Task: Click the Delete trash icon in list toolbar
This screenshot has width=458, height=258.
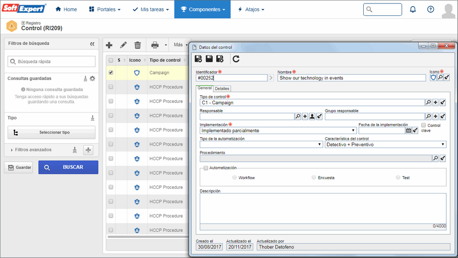Action: click(x=138, y=45)
